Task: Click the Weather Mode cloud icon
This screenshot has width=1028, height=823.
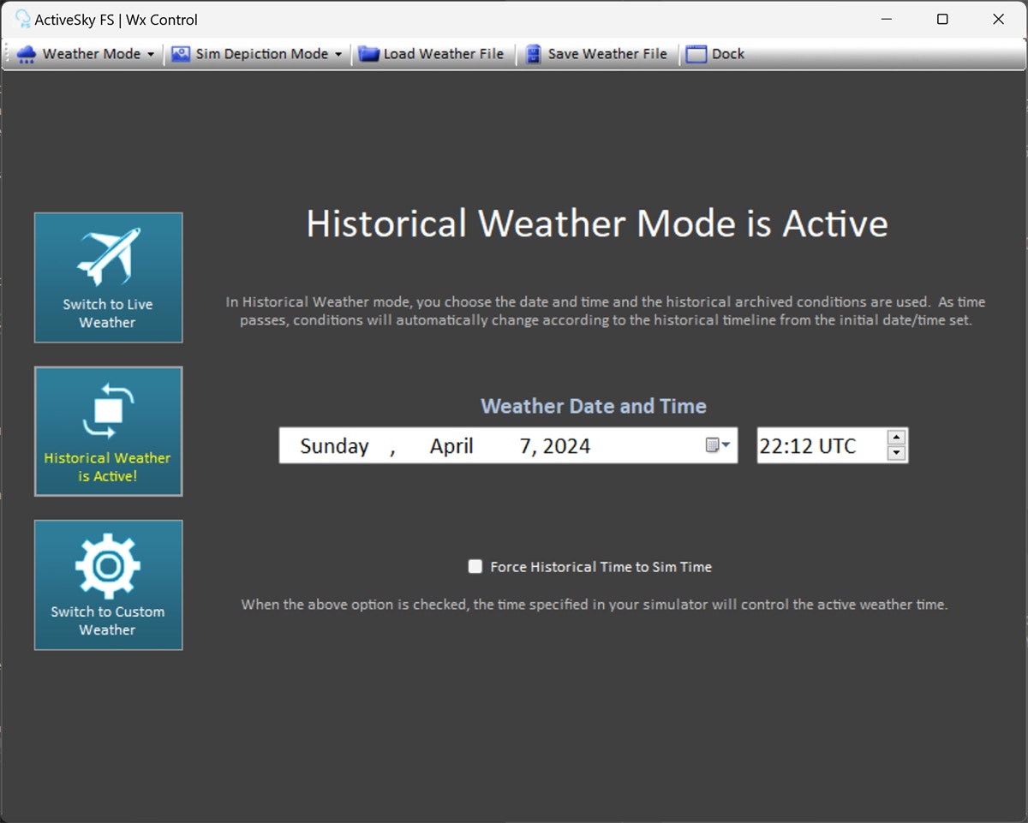Action: [27, 55]
